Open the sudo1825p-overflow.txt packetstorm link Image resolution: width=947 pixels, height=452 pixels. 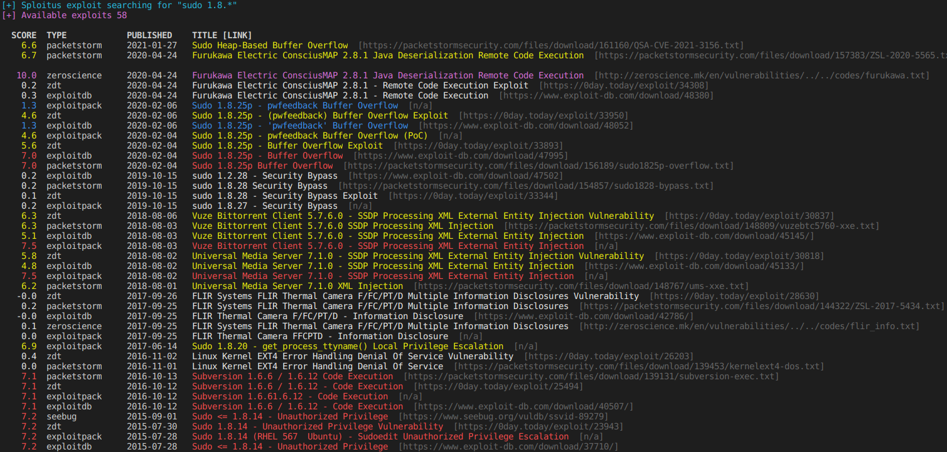coord(538,166)
